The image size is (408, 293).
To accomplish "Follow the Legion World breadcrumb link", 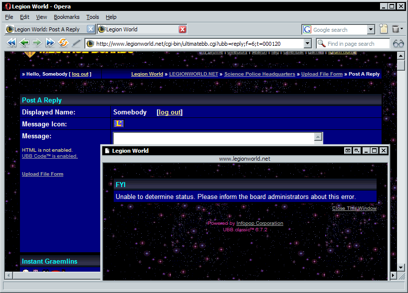I will (147, 74).
